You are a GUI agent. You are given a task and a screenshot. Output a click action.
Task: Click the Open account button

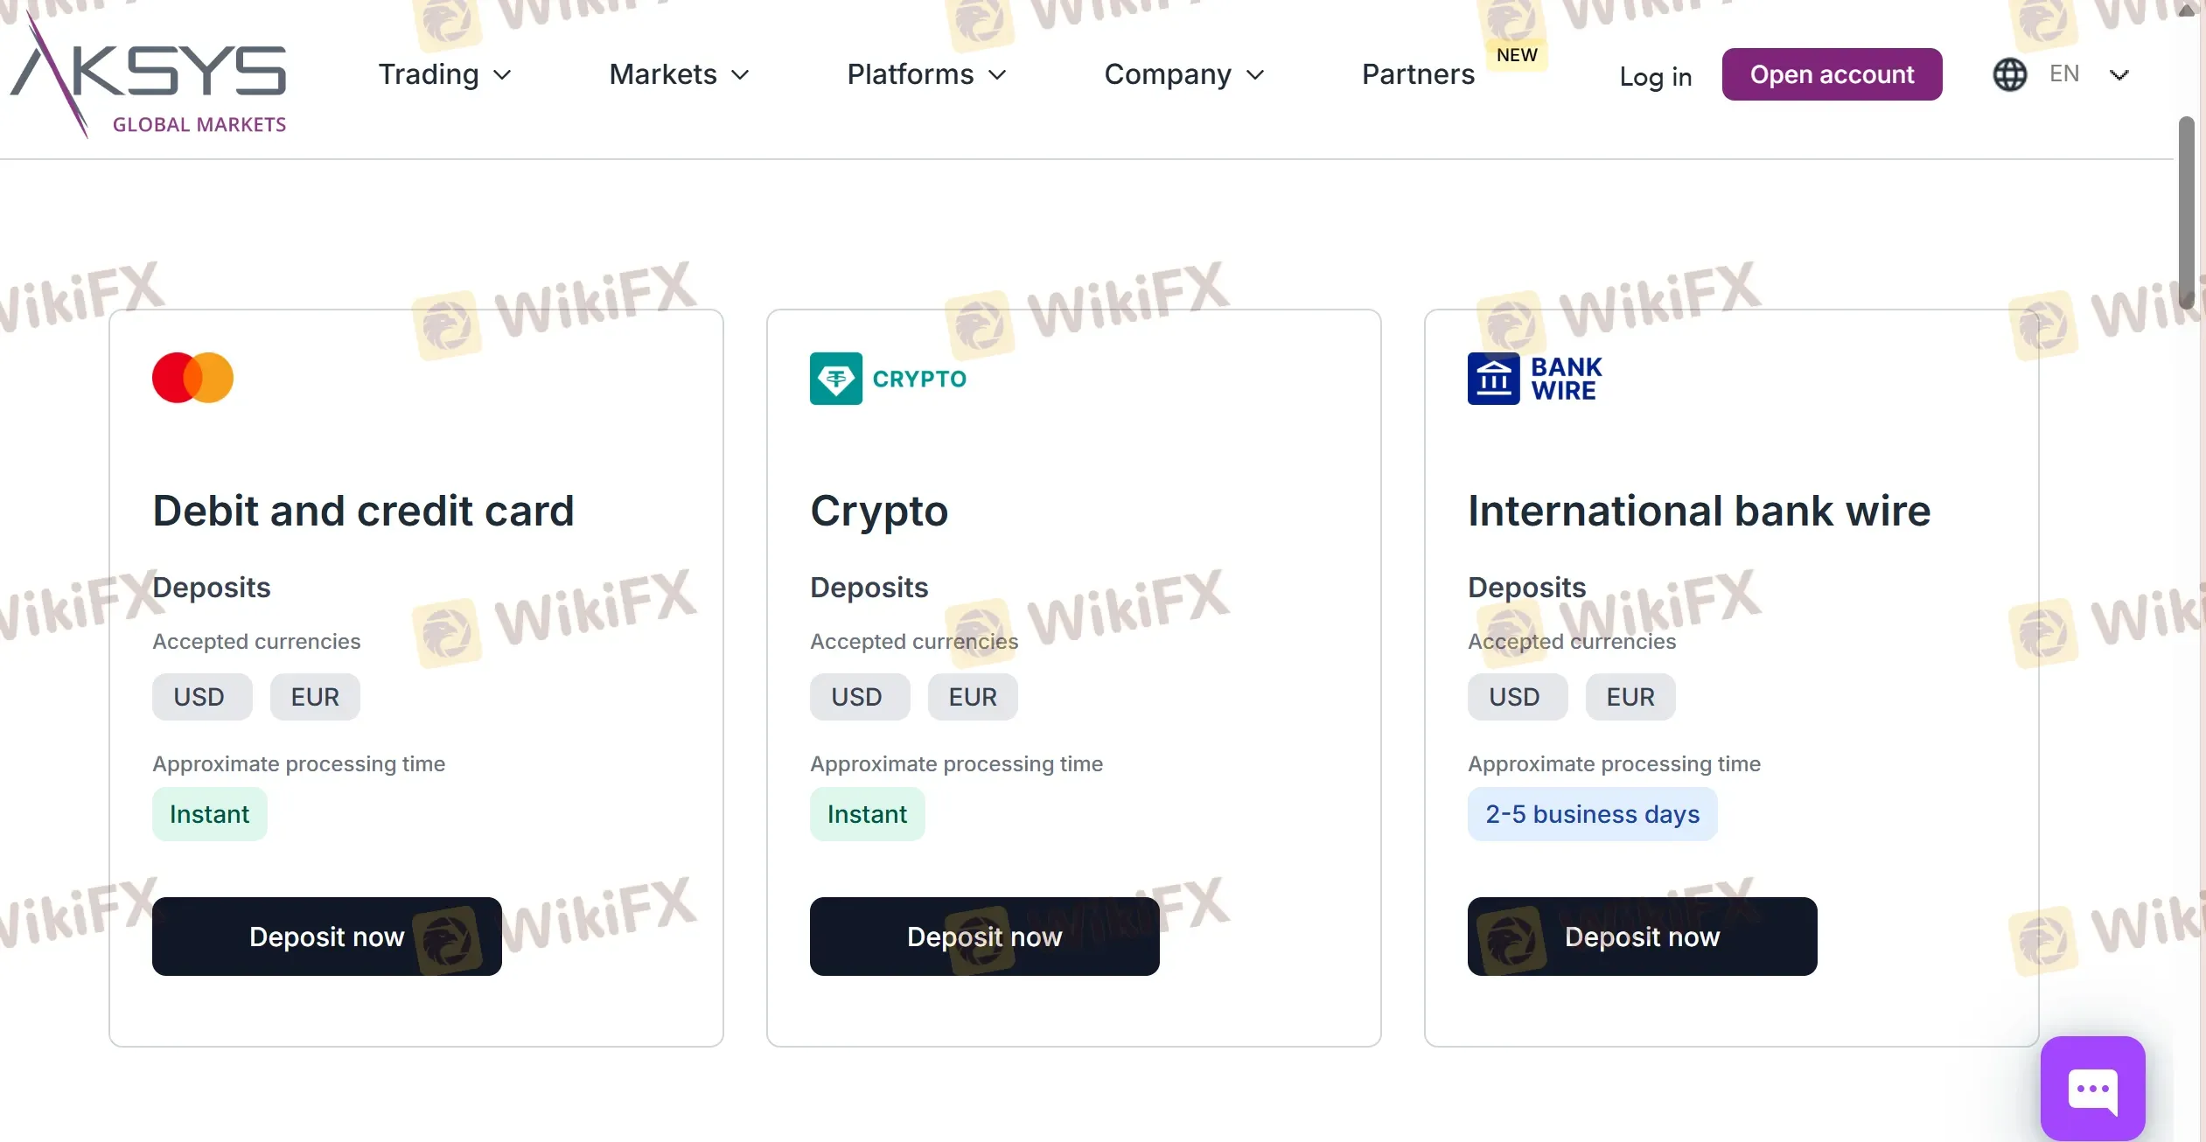pyautogui.click(x=1832, y=74)
